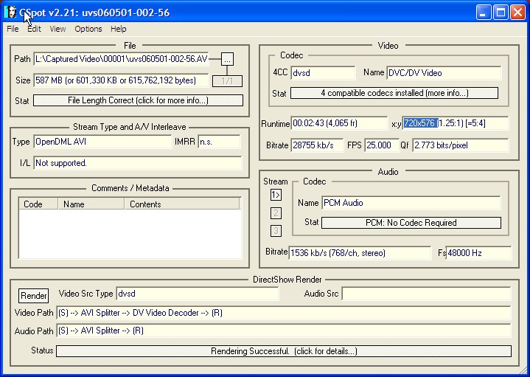
Task: Click the video Bitrate field 28755 kb/s
Action: click(x=317, y=145)
